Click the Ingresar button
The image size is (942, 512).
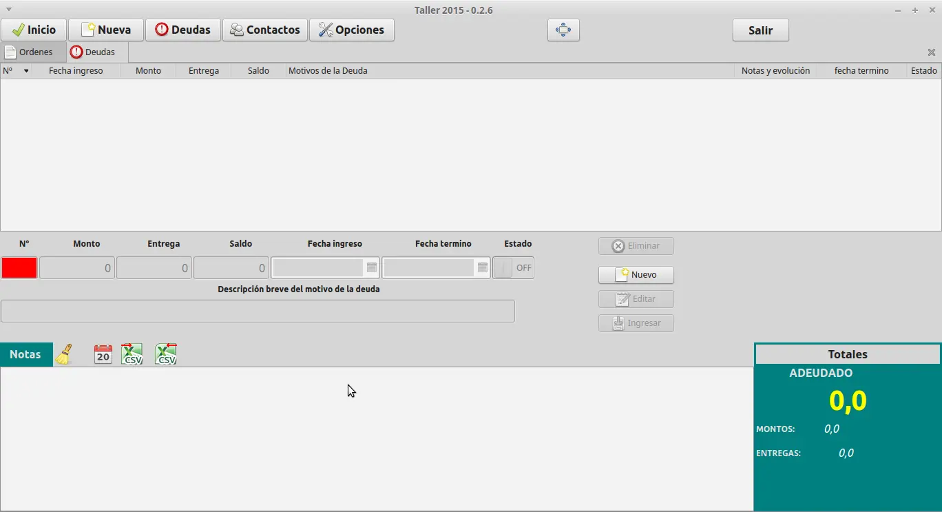tap(636, 323)
